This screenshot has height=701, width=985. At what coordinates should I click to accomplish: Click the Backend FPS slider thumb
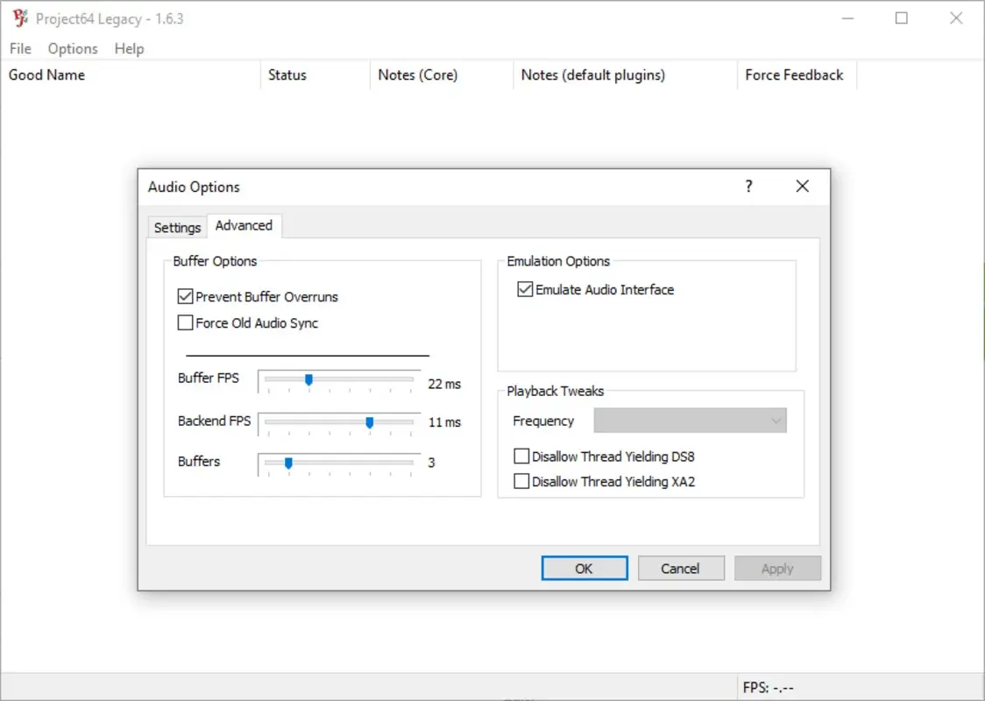click(x=369, y=421)
